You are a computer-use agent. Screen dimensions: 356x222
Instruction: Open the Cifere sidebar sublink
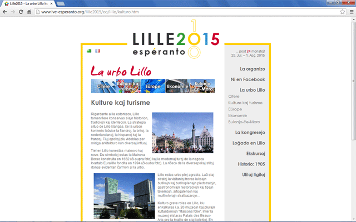(234, 96)
